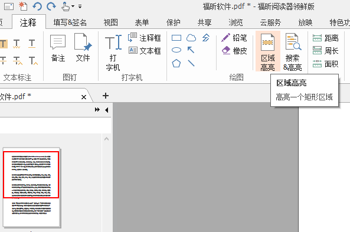Select the Pencil (铅笔) drawing tool
Viewport: 350px width, 232px height.
point(234,38)
